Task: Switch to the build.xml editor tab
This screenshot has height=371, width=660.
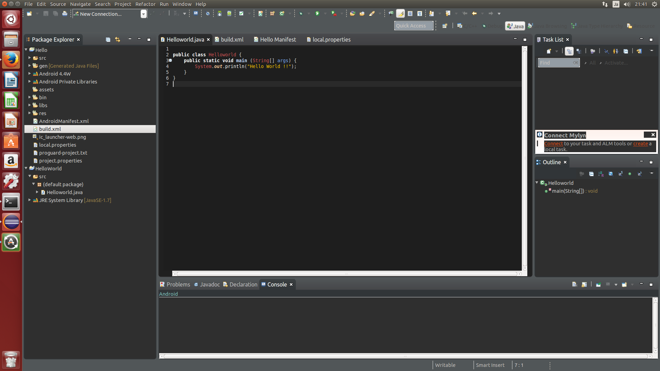Action: tap(232, 40)
